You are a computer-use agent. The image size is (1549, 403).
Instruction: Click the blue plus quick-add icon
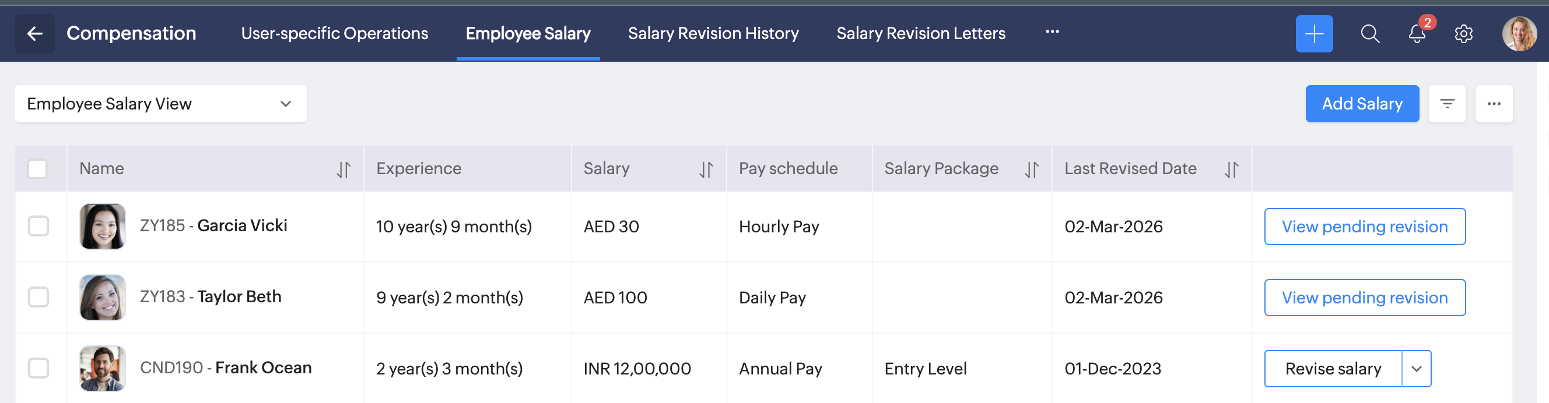tap(1314, 34)
